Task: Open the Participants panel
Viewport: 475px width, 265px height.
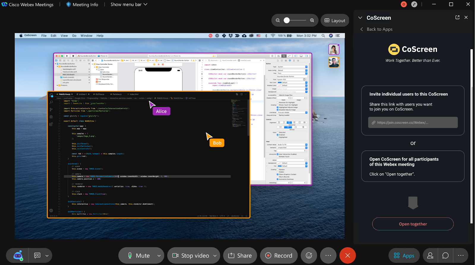Action: pyautogui.click(x=430, y=256)
